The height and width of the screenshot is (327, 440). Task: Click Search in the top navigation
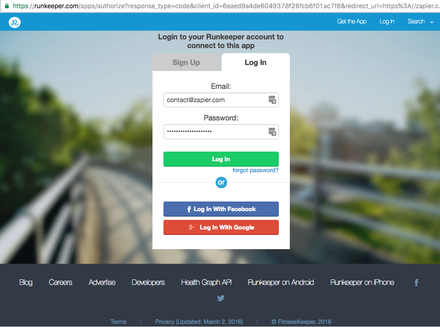pyautogui.click(x=416, y=22)
